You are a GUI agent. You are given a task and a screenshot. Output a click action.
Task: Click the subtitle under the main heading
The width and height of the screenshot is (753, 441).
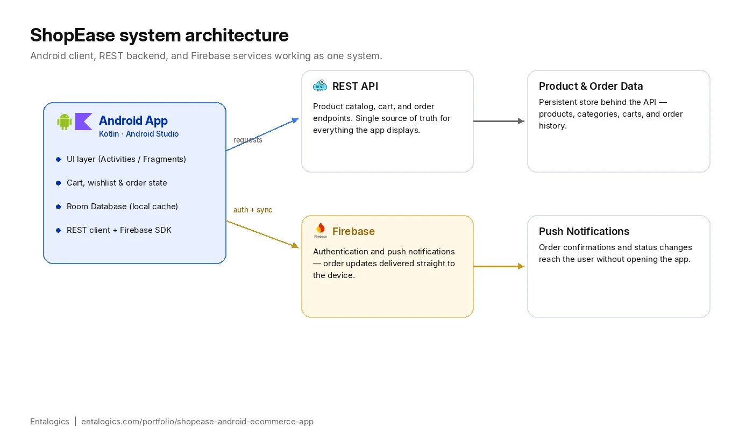[x=206, y=56]
